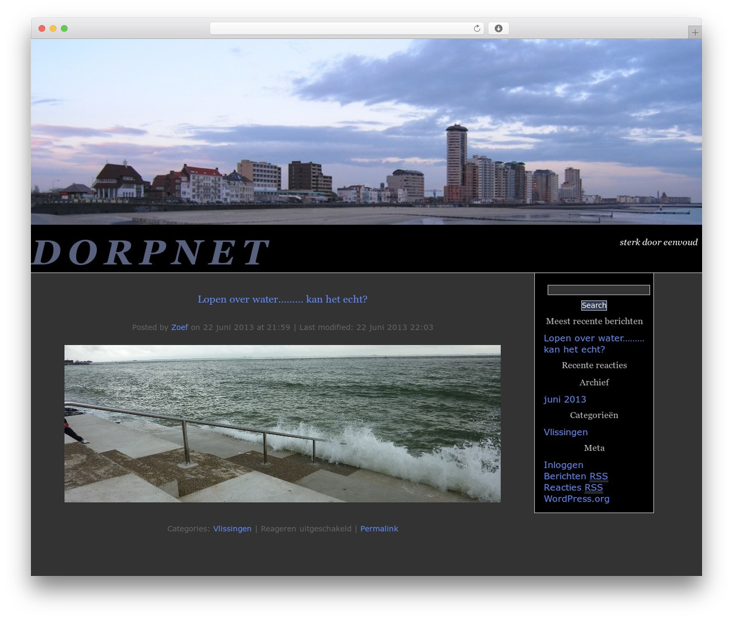This screenshot has width=733, height=620.
Task: Open the waves on steps photo
Action: pyautogui.click(x=282, y=424)
